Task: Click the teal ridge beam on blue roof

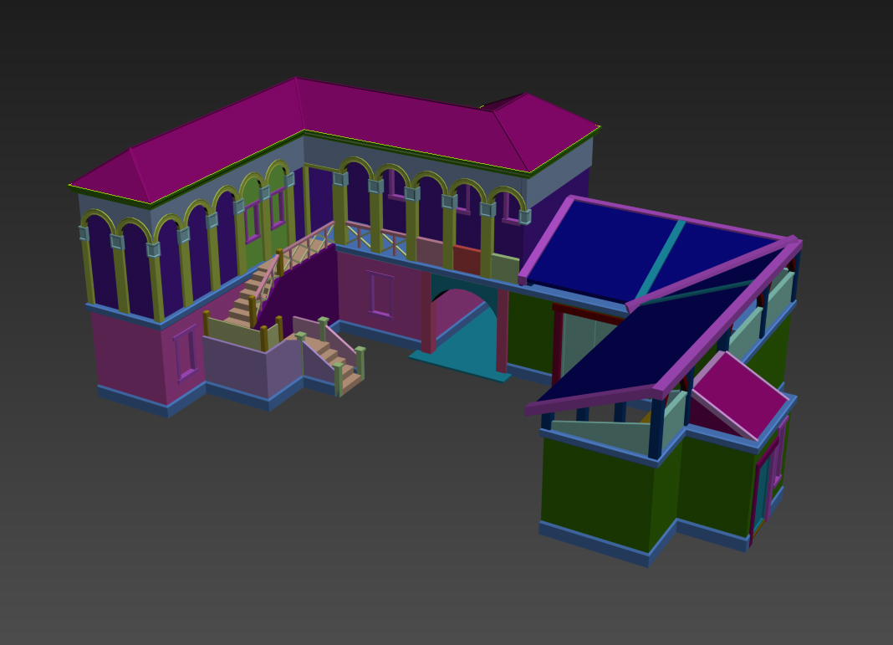Action: 661,259
